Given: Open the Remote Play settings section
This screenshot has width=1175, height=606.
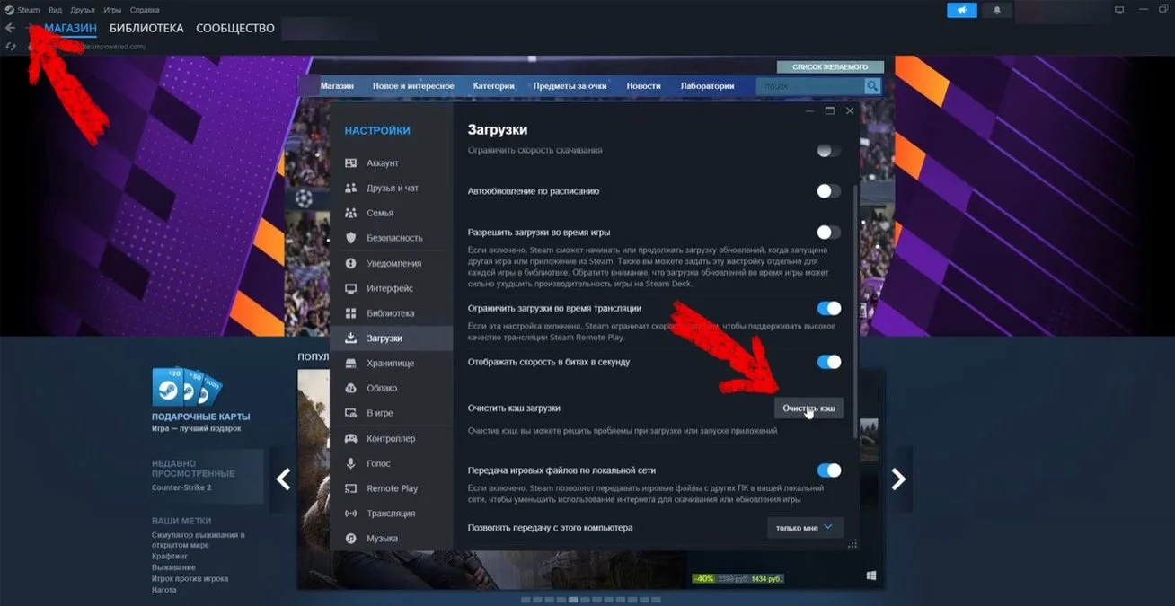Looking at the screenshot, I should [x=391, y=488].
